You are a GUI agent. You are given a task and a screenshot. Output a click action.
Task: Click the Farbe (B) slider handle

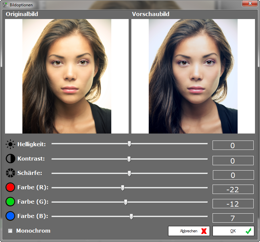[131, 216]
